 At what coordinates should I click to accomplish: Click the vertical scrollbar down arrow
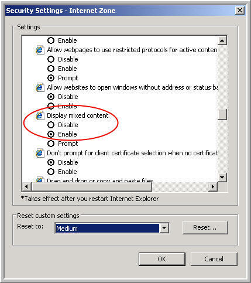[x=222, y=178]
